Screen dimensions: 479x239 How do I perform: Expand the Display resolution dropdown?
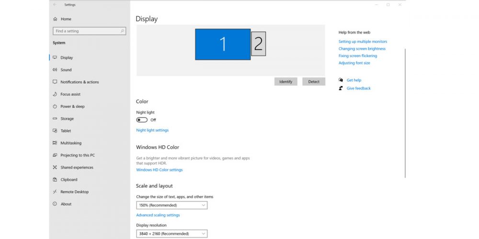click(171, 234)
